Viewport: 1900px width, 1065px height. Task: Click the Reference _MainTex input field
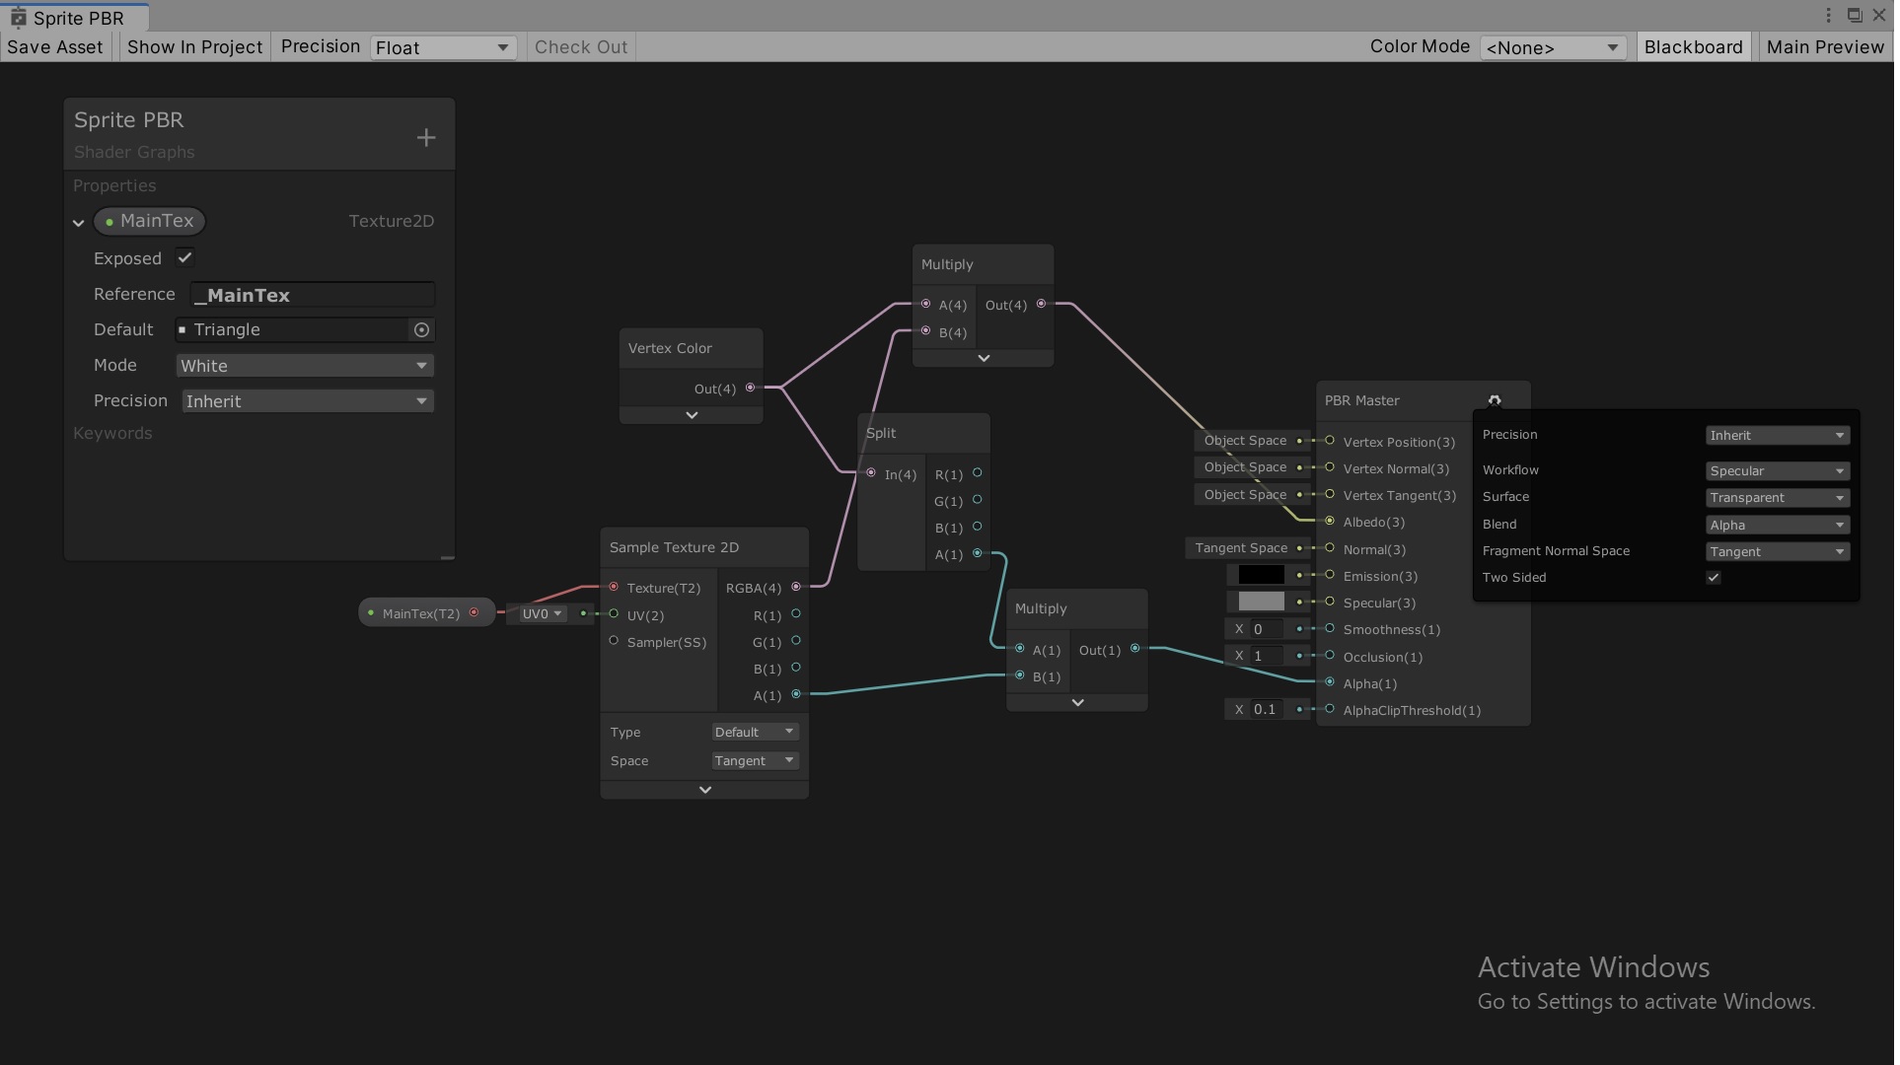pos(312,295)
